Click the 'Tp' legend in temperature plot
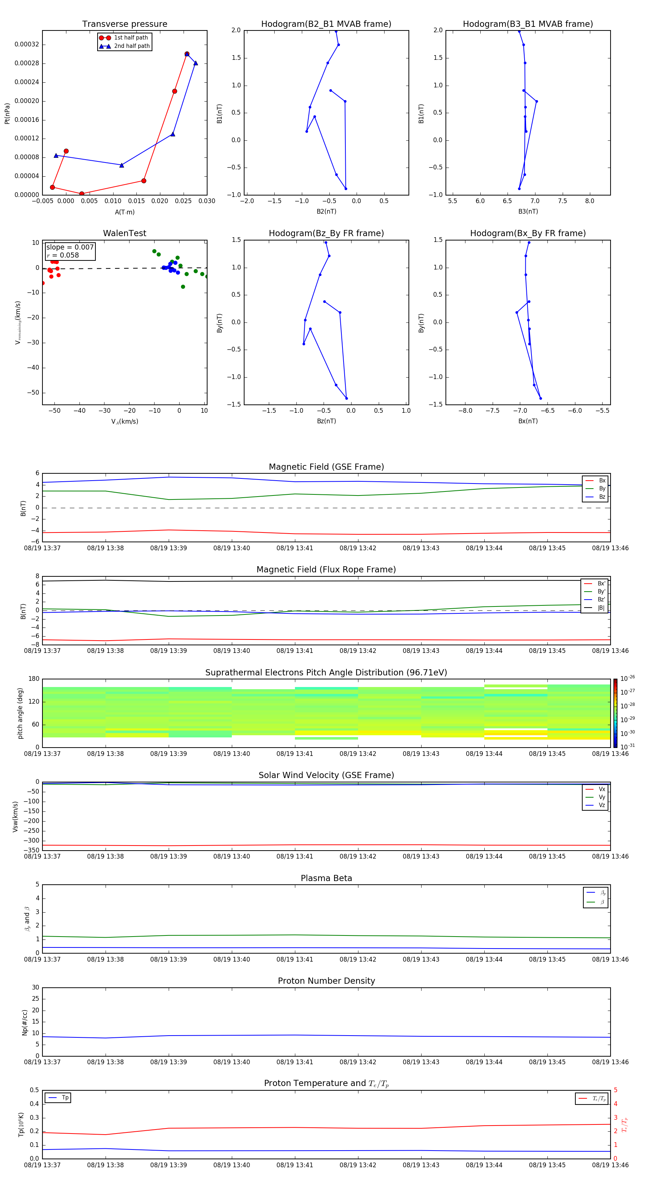This screenshot has width=653, height=1197. [58, 1098]
